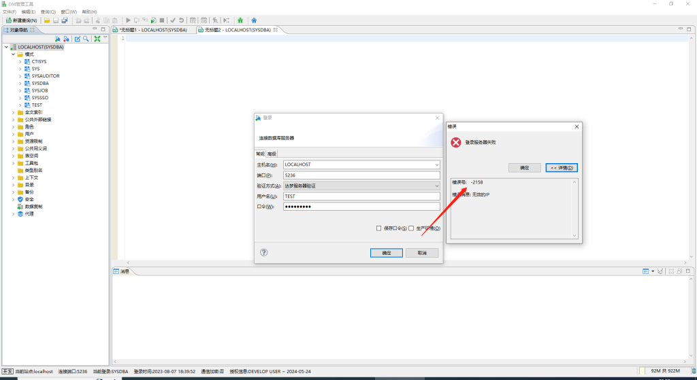The image size is (697, 380).
Task: Click the help question mark icon in login dialog
Action: coord(264,252)
